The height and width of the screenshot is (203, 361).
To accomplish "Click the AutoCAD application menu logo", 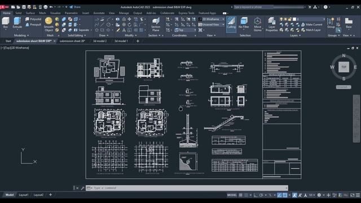I will tap(5, 7).
